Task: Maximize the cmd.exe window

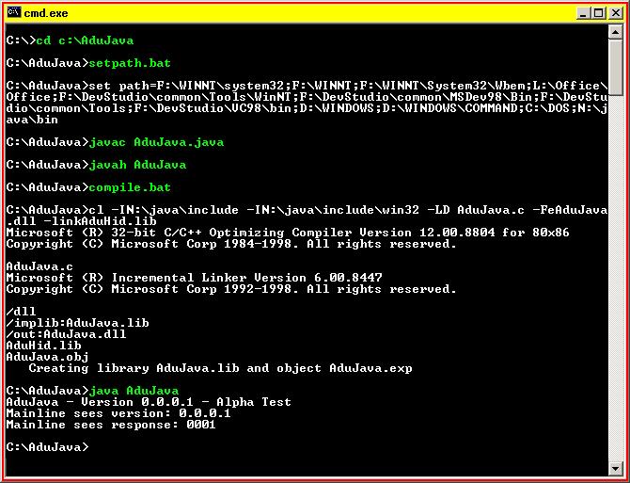Action: pyautogui.click(x=599, y=13)
